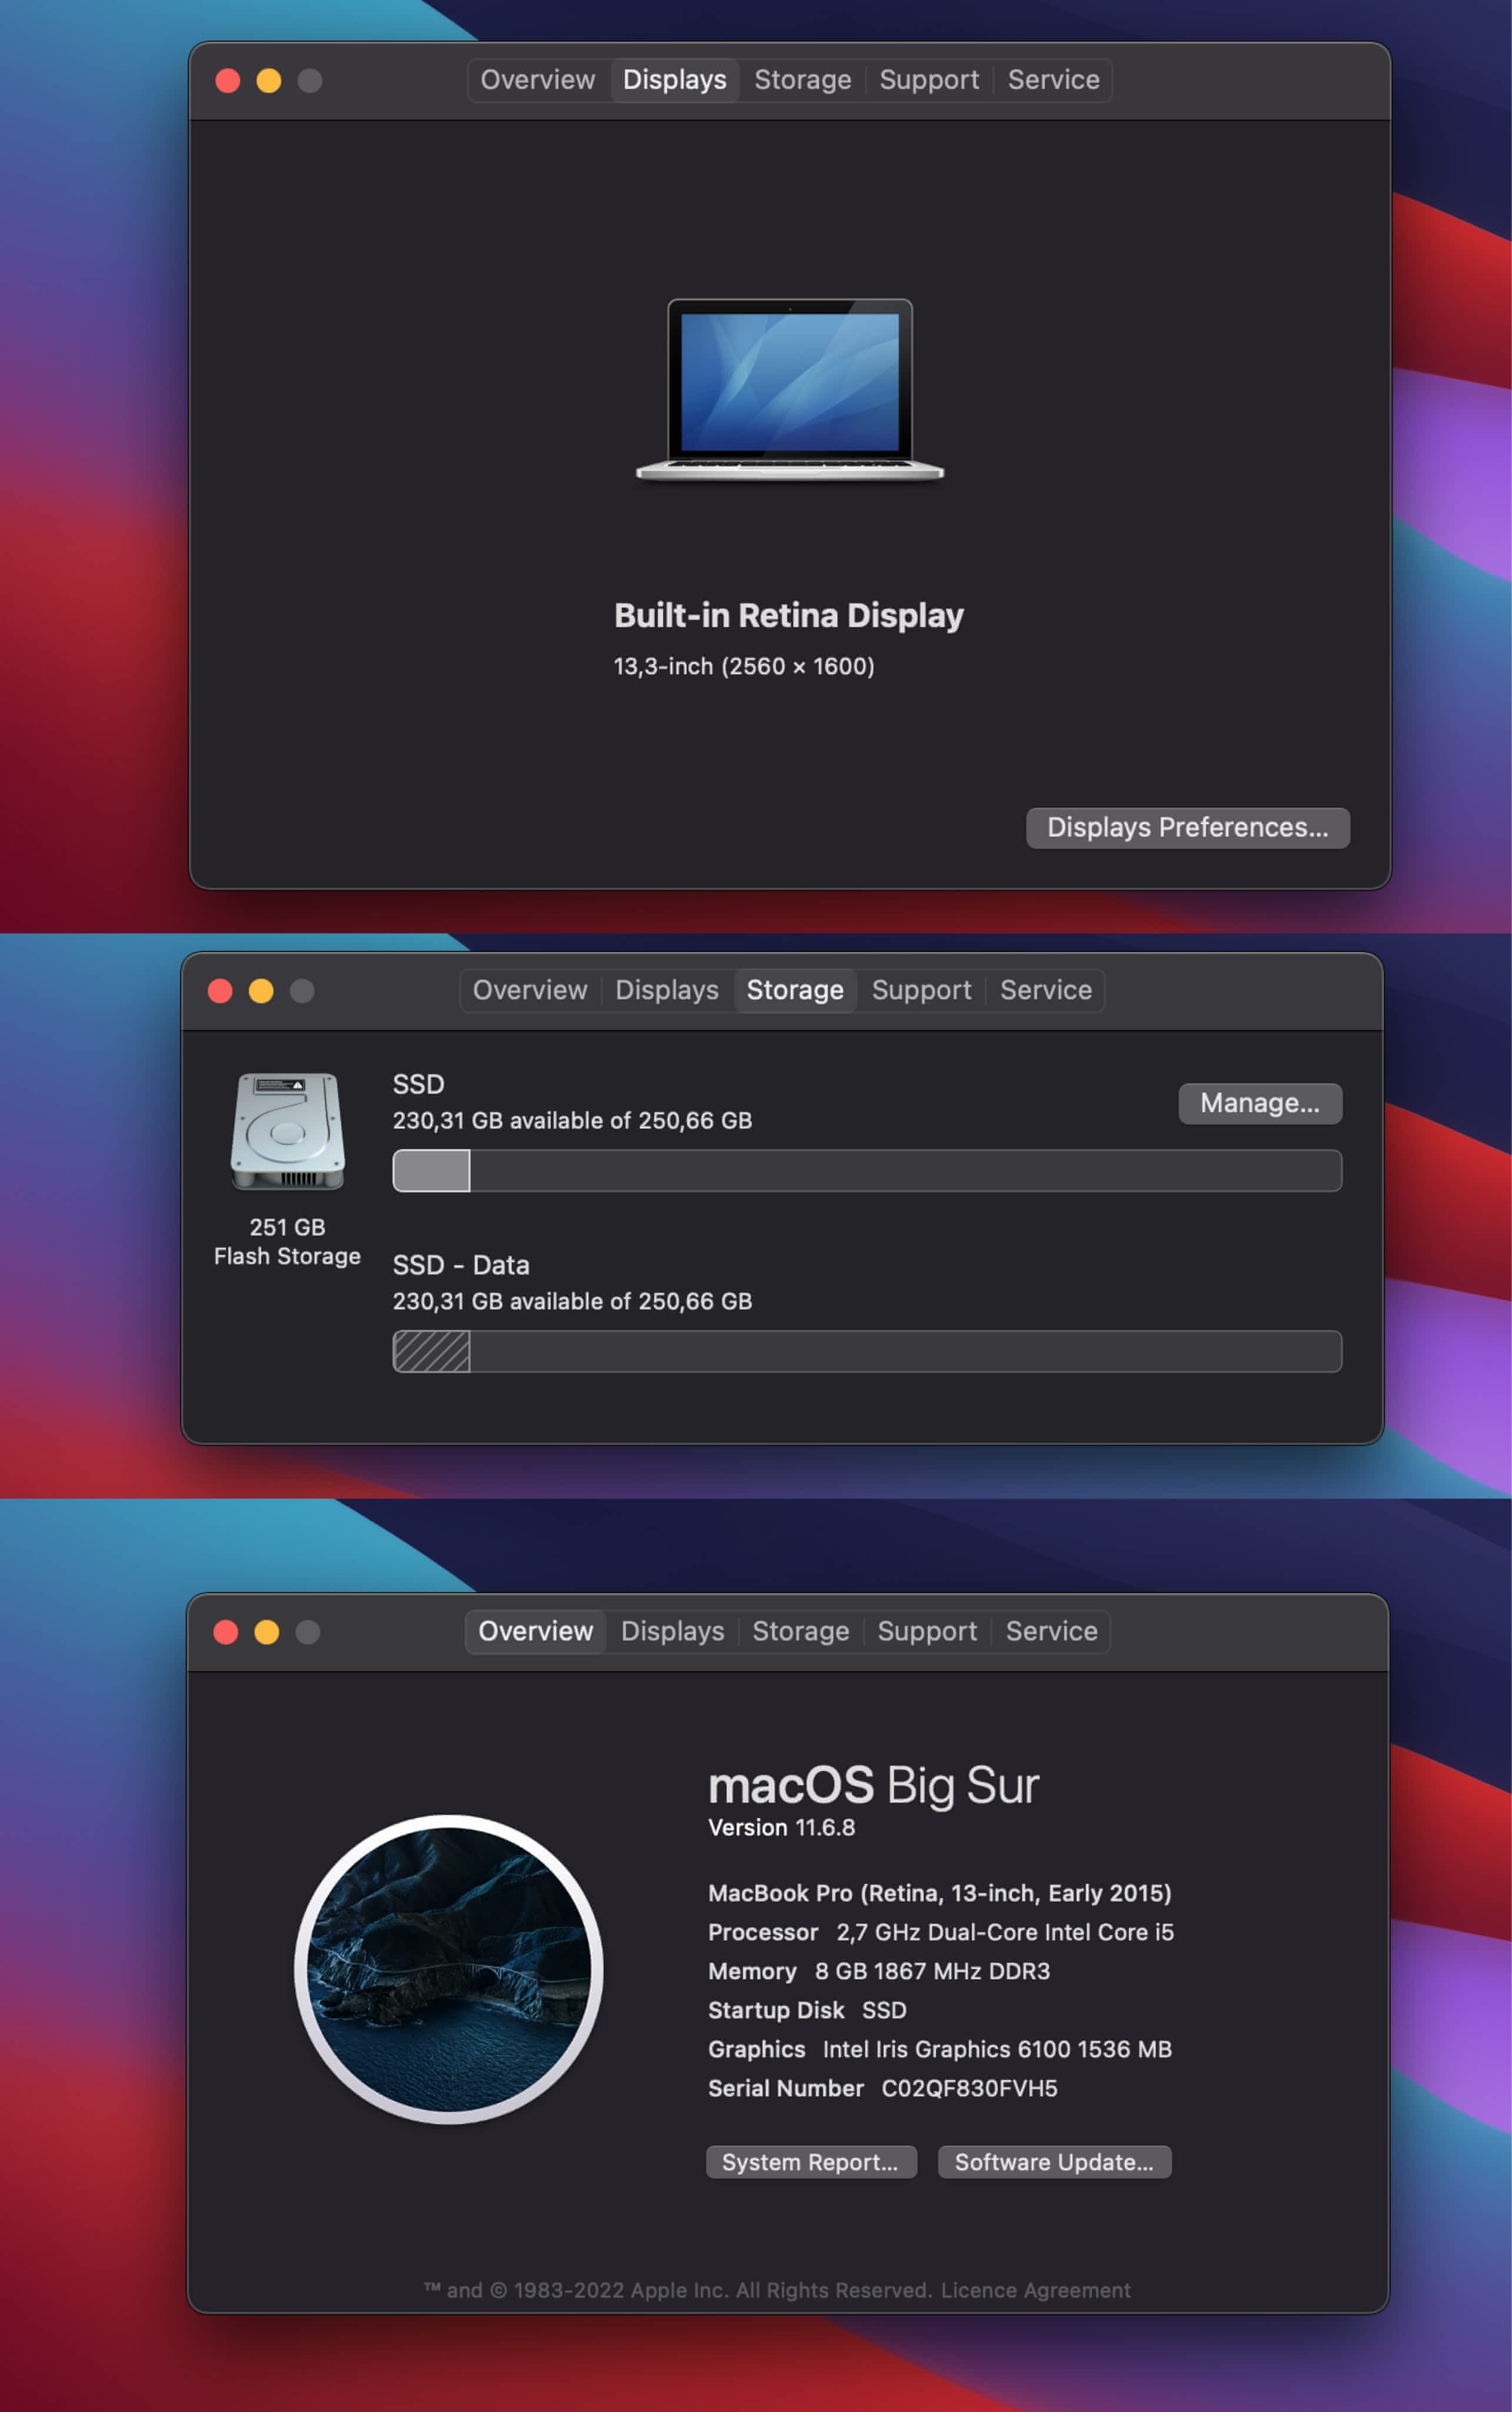Open Displays tab in the Overview window

[672, 1632]
